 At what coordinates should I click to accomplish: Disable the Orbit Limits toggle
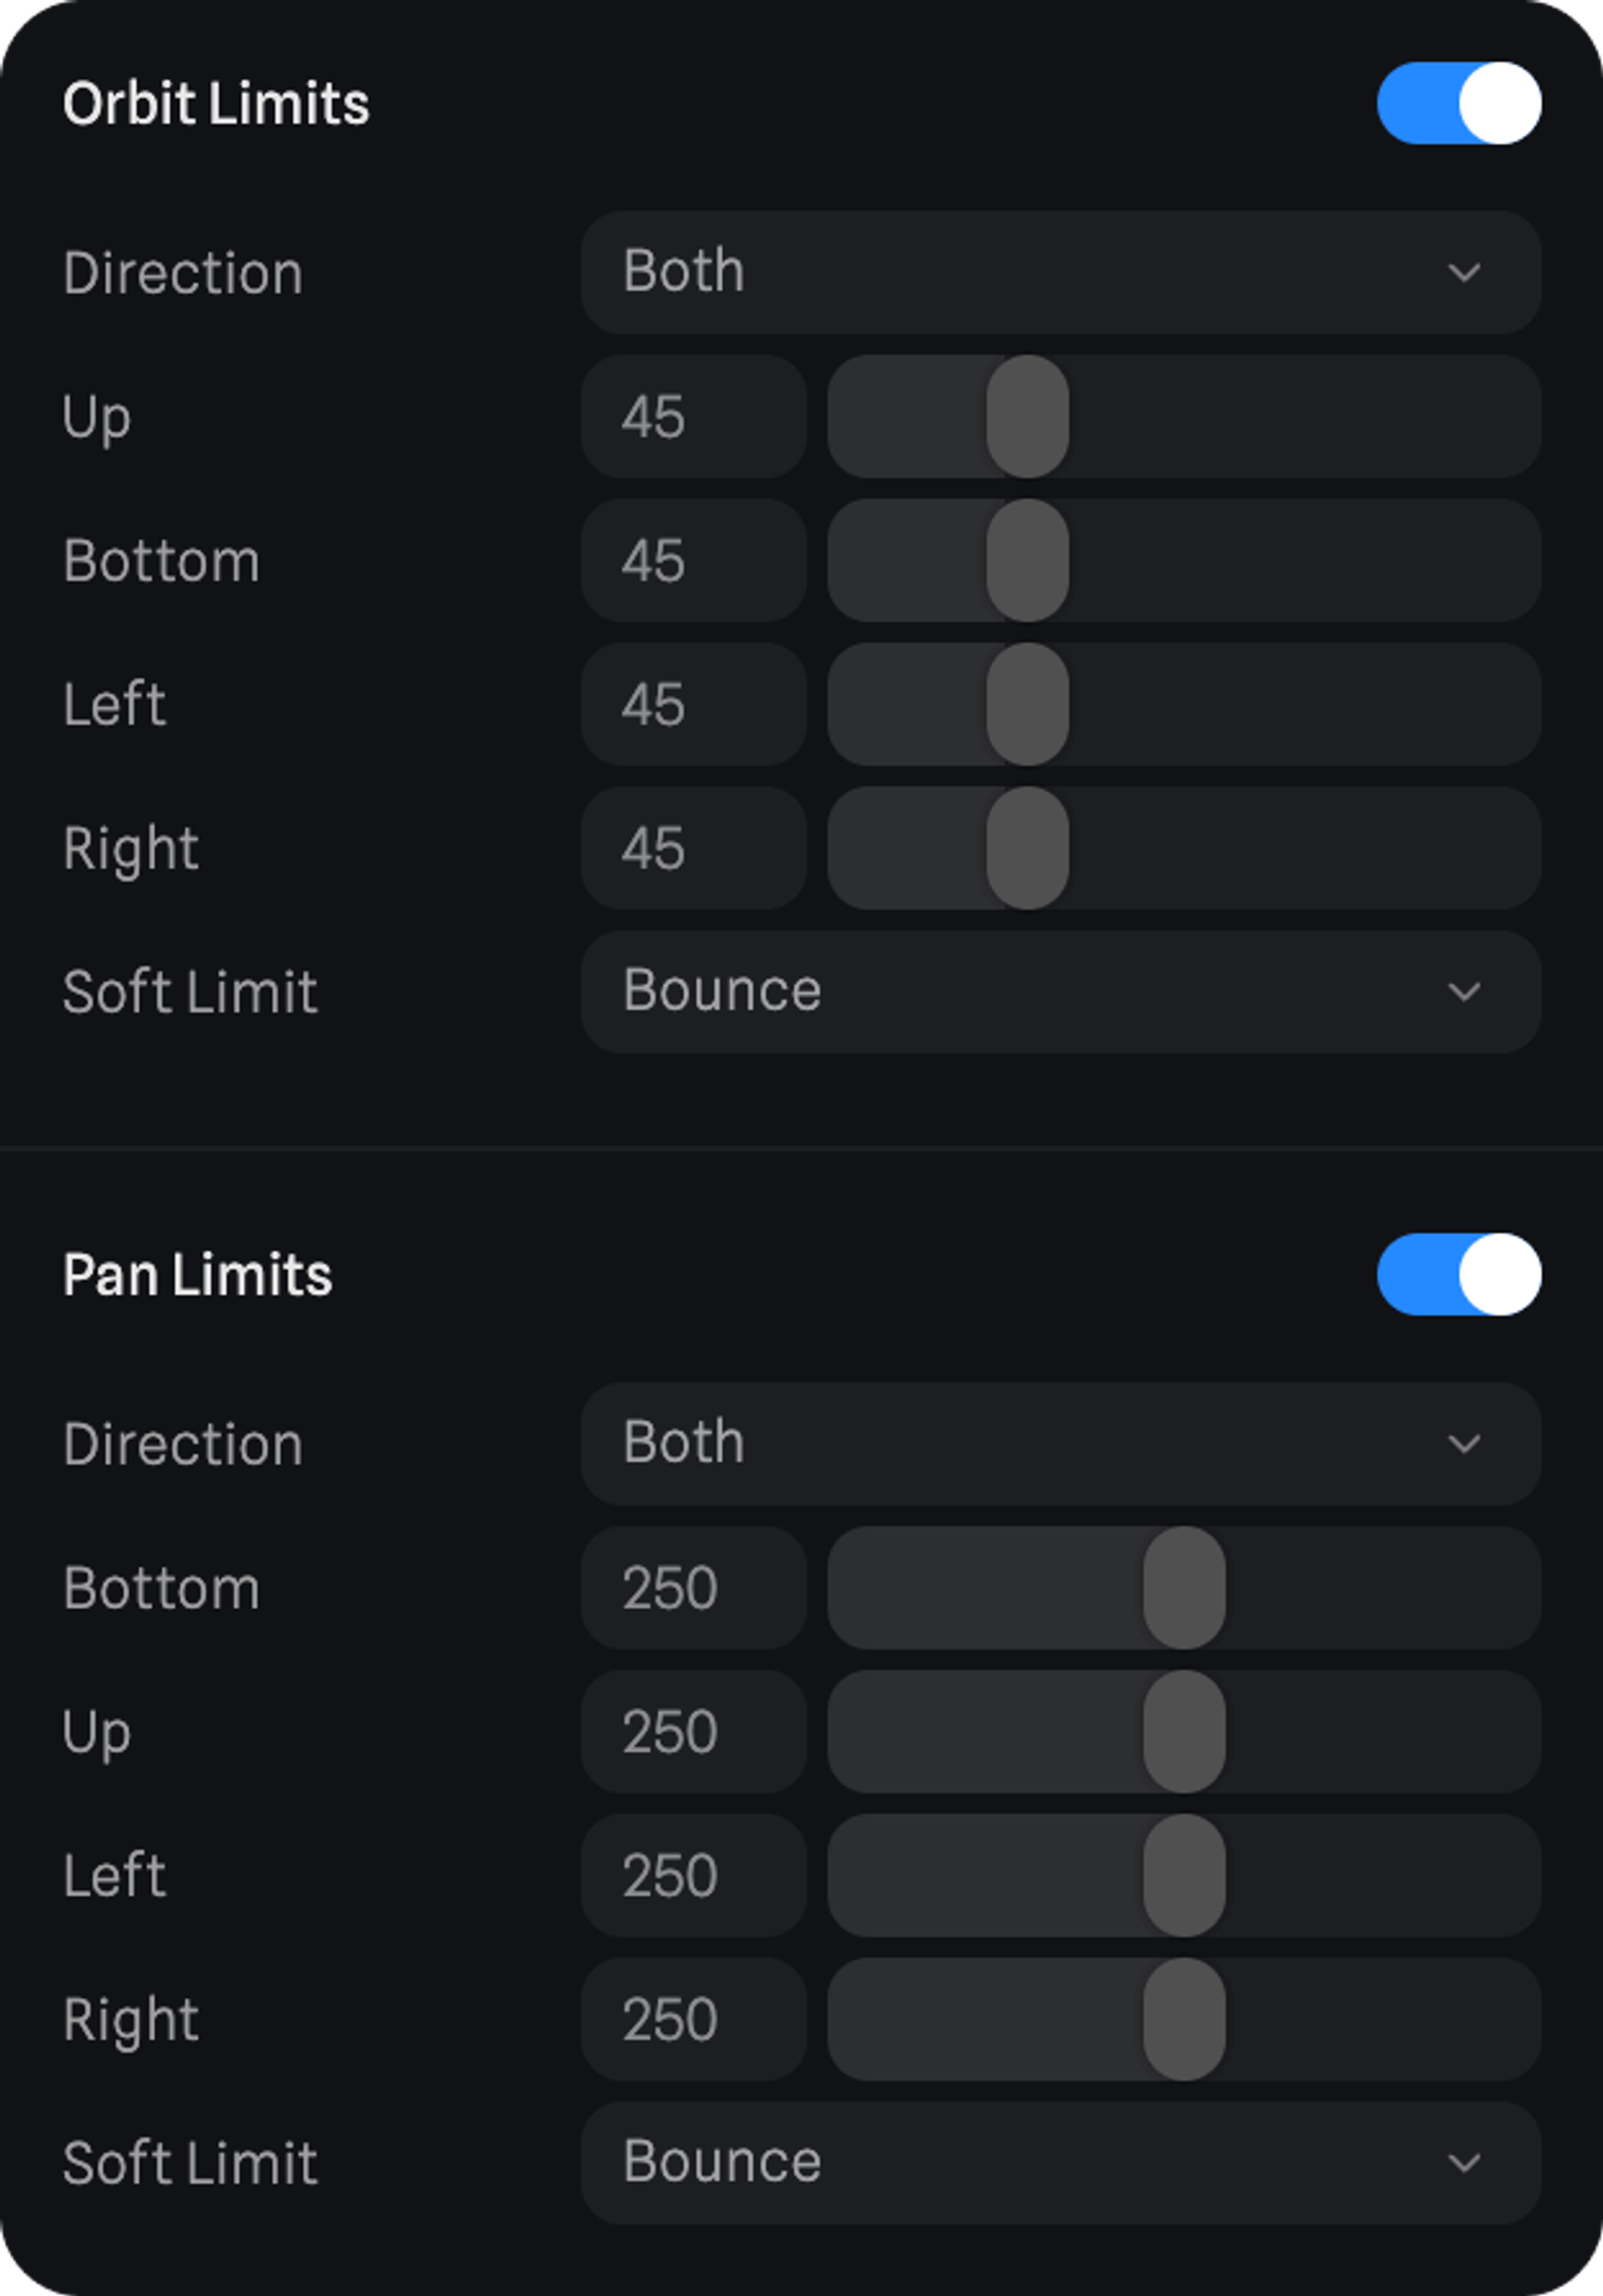pyautogui.click(x=1458, y=103)
